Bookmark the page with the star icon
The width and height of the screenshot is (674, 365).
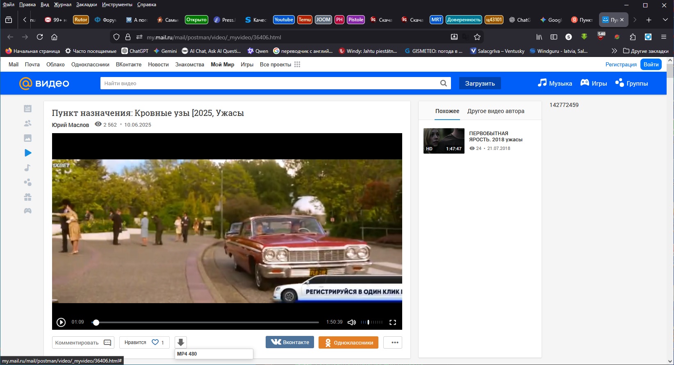click(x=477, y=37)
